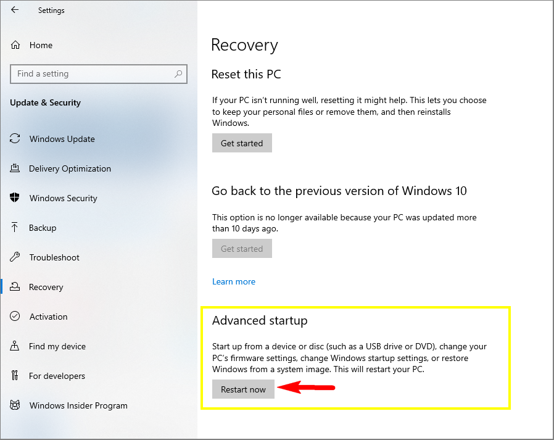
Task: Click the Go back to previous version heading
Action: (339, 191)
